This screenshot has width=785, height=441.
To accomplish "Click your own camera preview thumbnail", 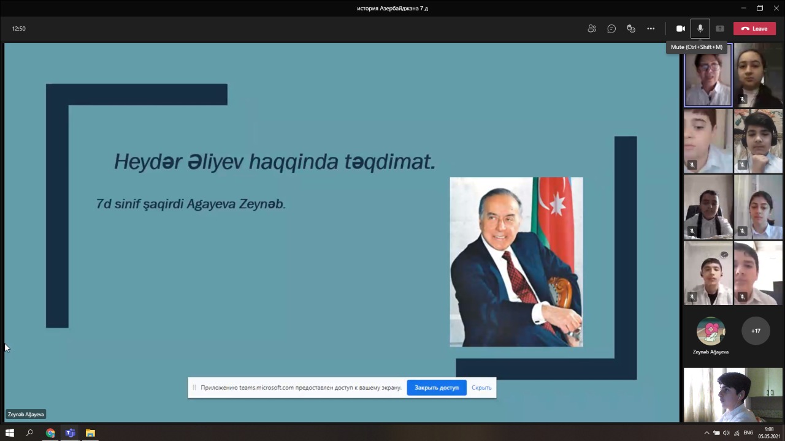I will click(x=733, y=395).
